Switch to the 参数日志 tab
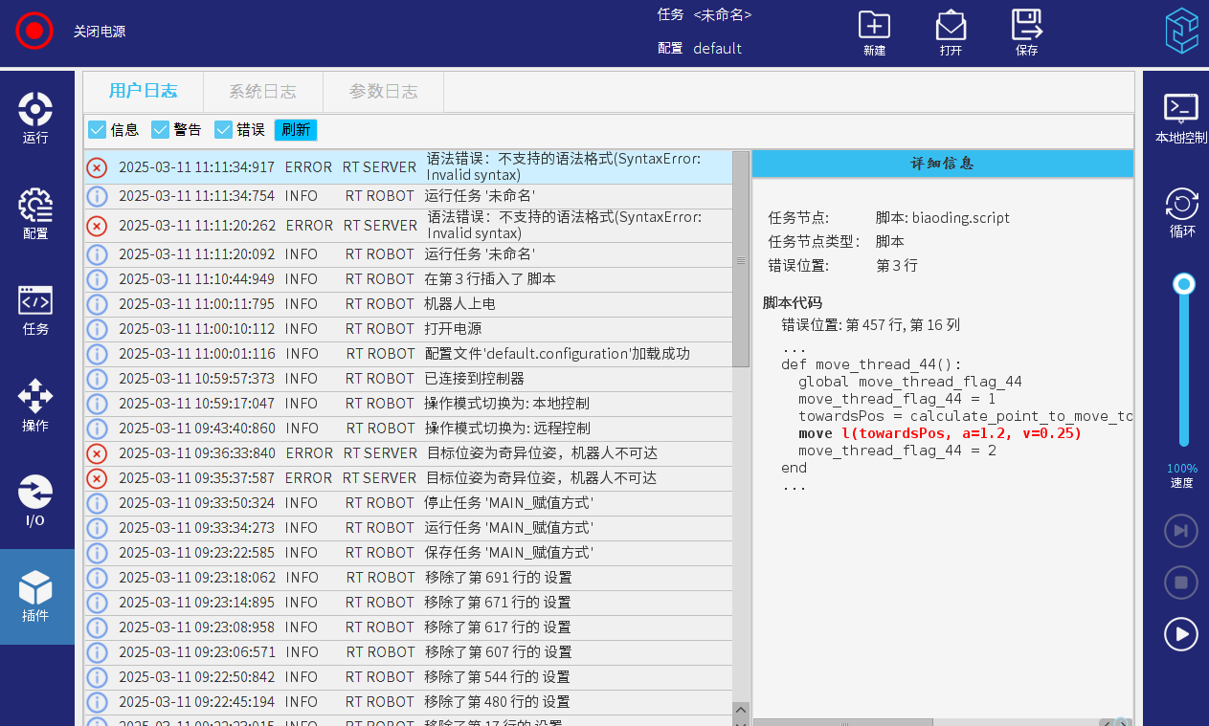Viewport: 1209px width, 726px height. tap(383, 92)
